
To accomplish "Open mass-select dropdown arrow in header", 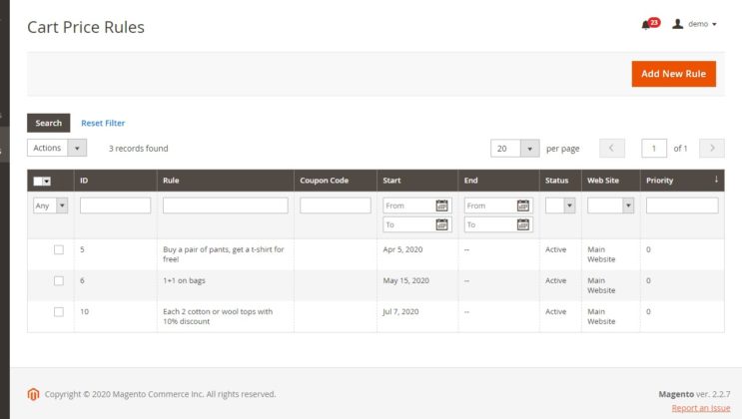I will coord(47,182).
